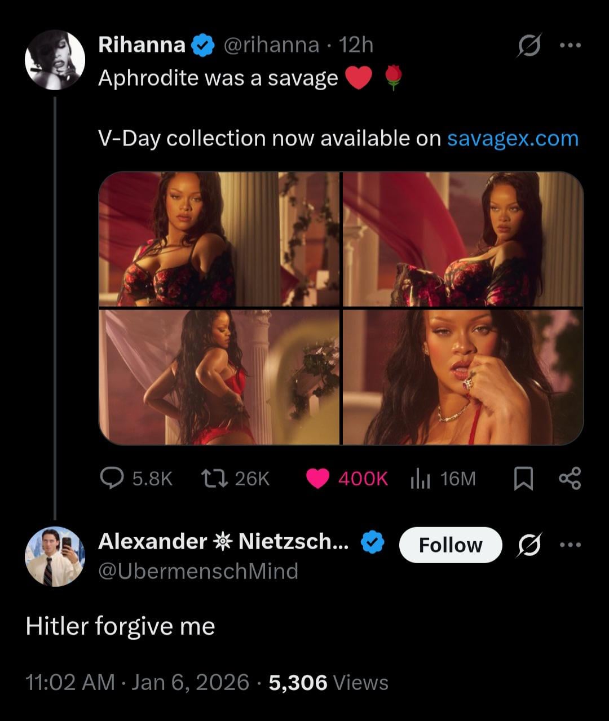609x721 pixels.
Task: Click the @UbermenschMind handle
Action: click(x=198, y=571)
